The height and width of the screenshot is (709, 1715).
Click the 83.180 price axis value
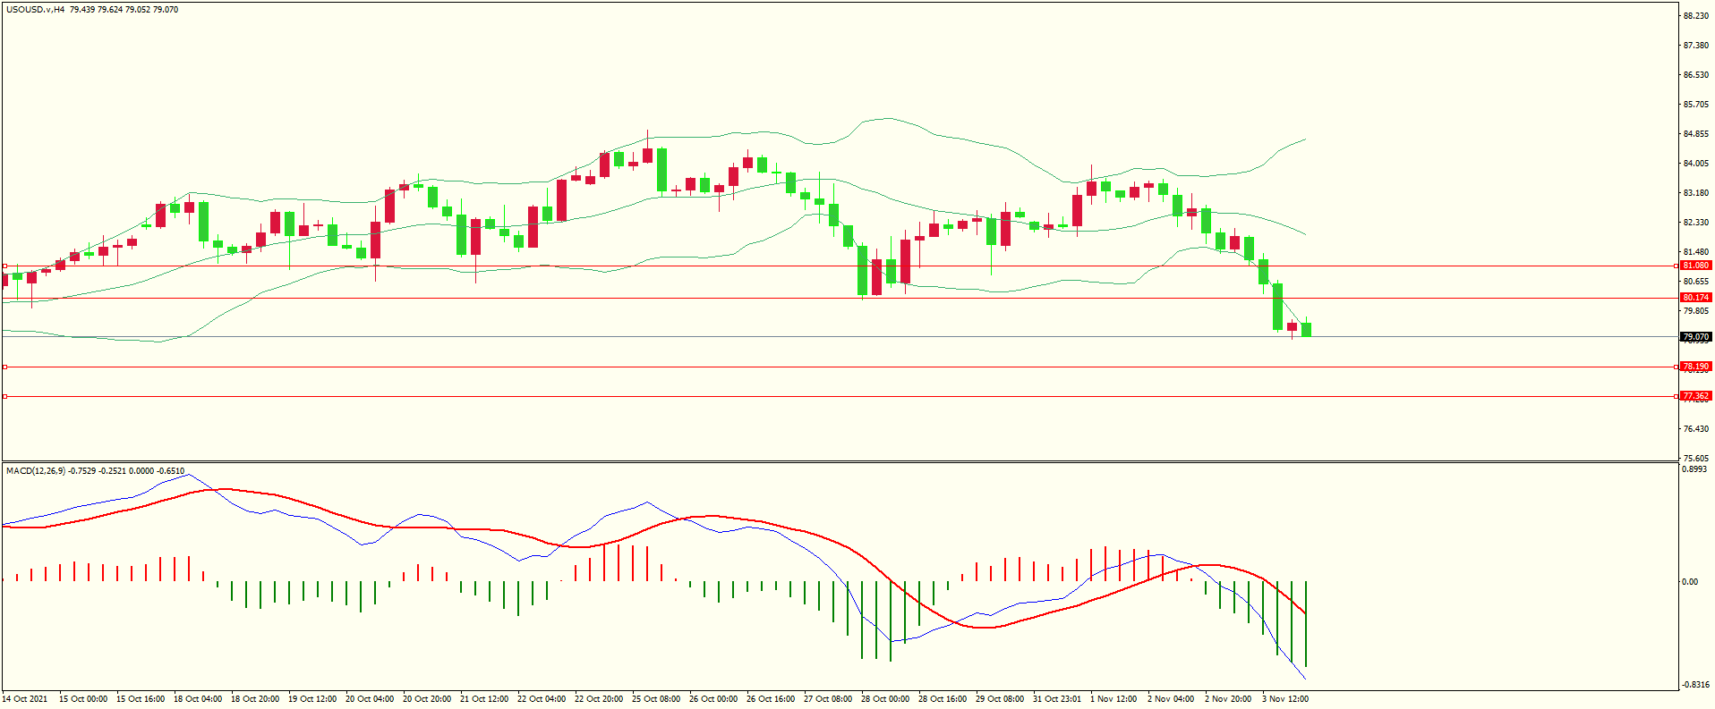(1696, 193)
